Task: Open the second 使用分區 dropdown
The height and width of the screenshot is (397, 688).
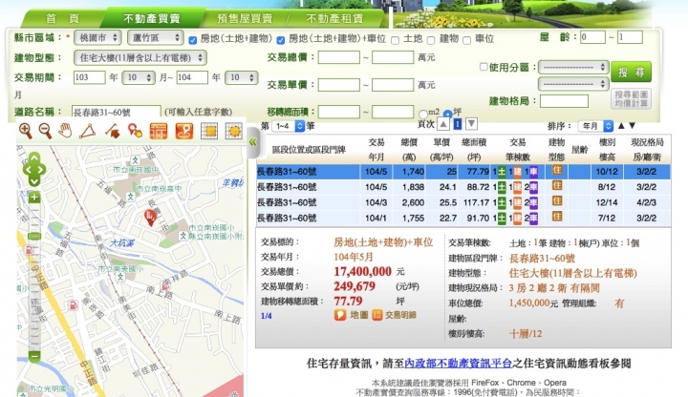Action: pyautogui.click(x=573, y=83)
